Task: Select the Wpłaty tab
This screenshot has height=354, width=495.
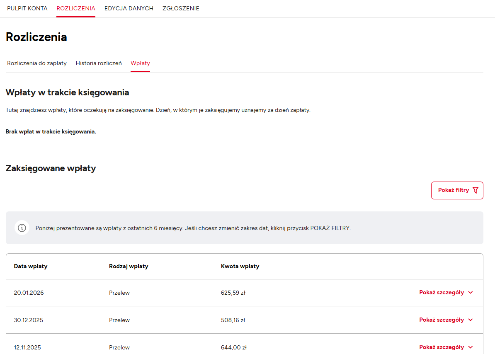Action: [x=140, y=63]
